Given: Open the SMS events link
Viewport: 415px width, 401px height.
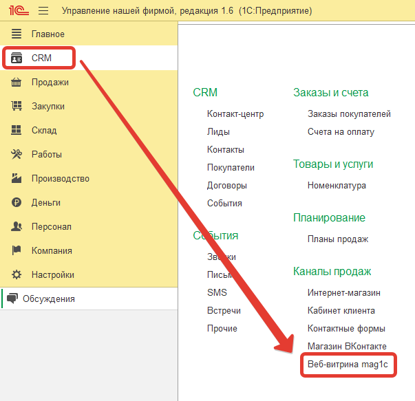Looking at the screenshot, I should point(217,292).
